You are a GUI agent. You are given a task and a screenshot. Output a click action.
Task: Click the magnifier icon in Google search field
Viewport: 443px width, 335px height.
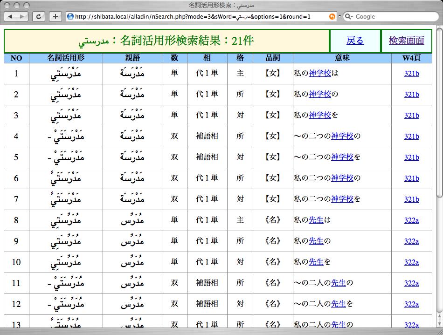coord(347,16)
